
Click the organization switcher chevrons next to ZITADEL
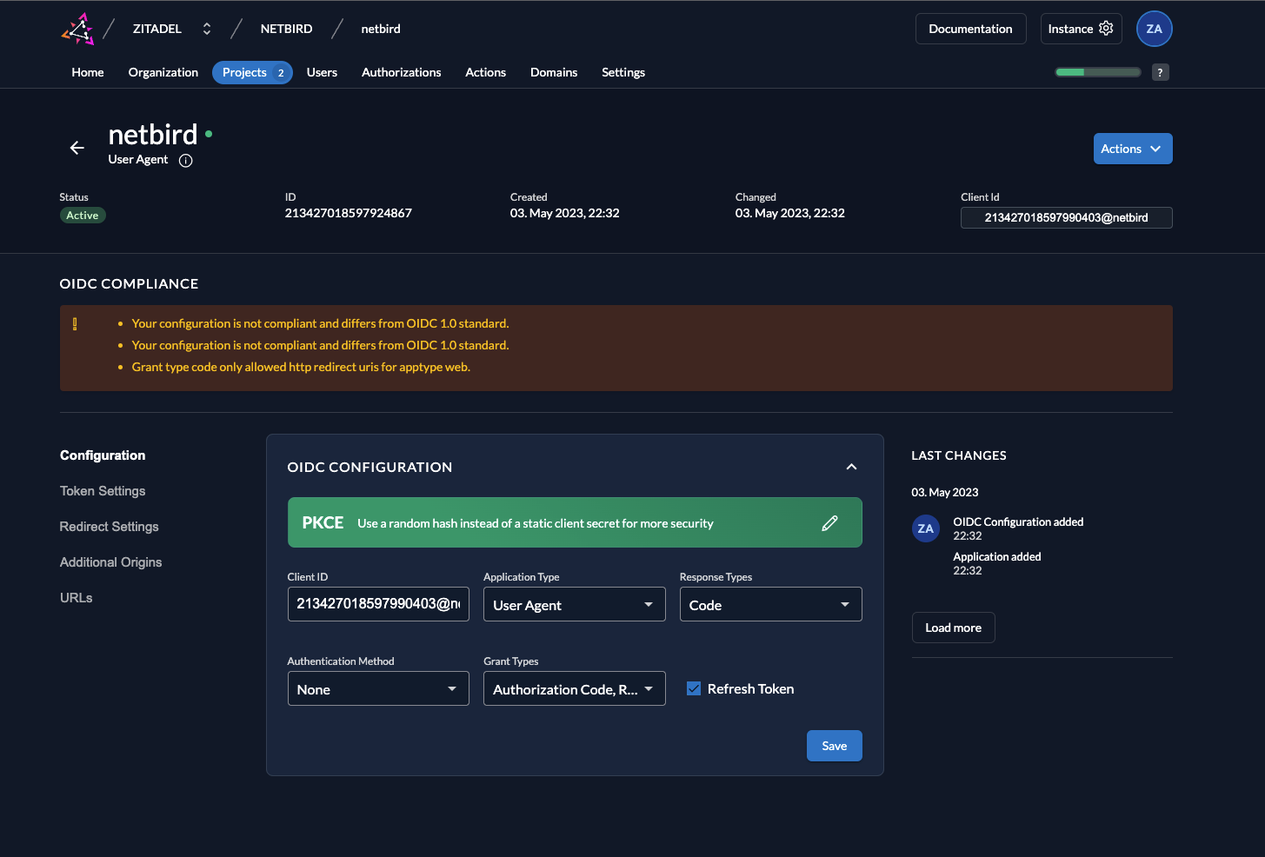[206, 28]
